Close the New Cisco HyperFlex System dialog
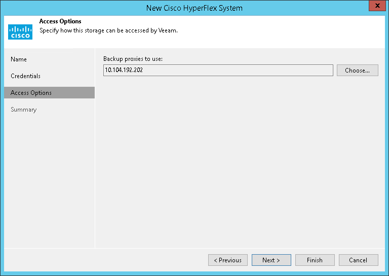 pos(377,6)
